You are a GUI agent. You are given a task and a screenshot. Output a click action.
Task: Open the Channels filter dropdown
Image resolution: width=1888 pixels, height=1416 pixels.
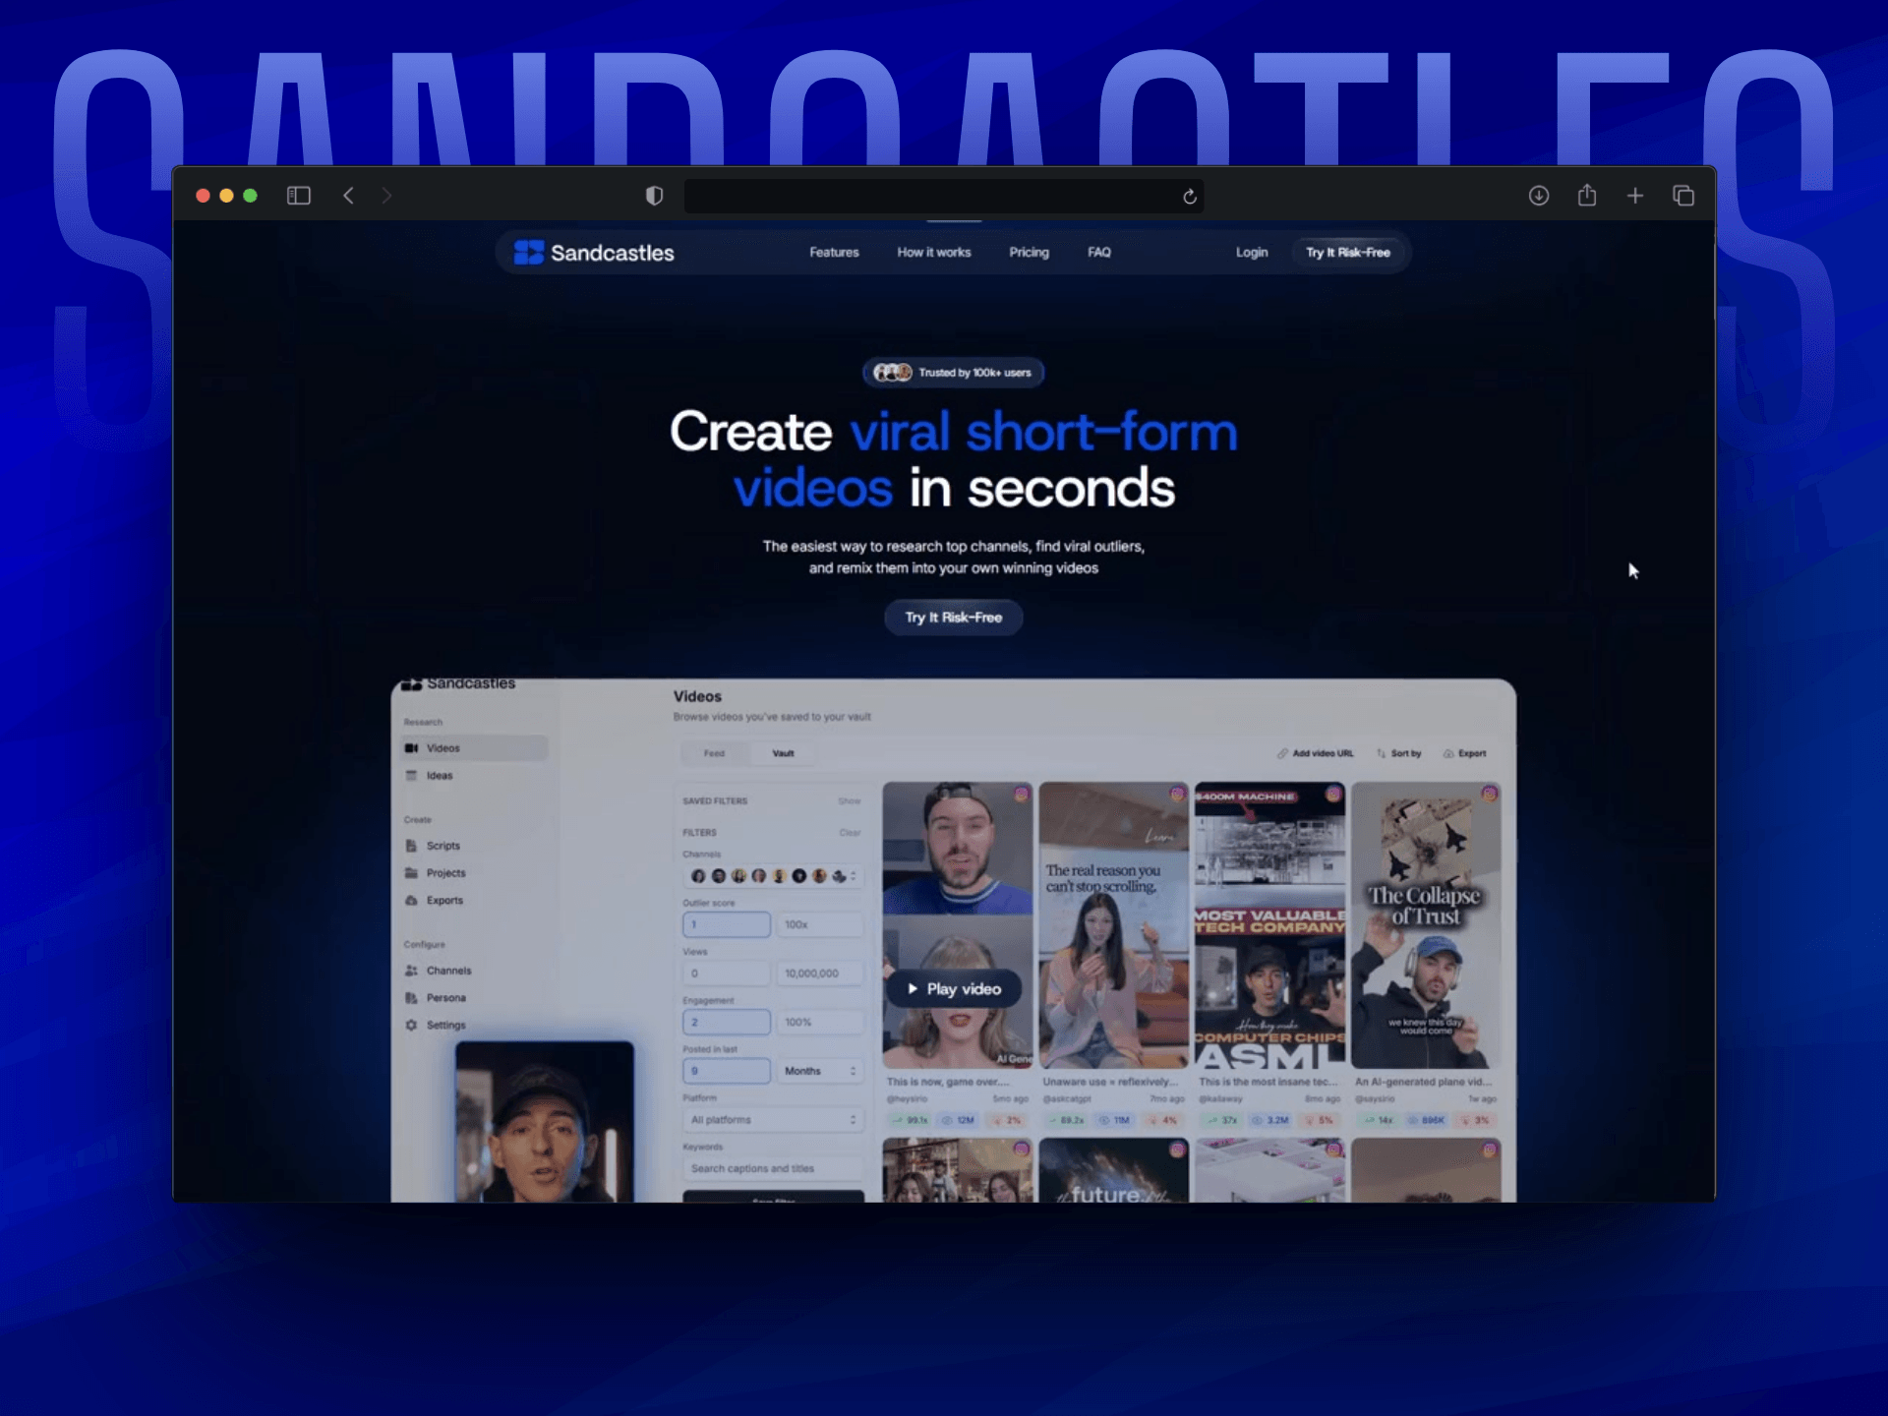(773, 876)
